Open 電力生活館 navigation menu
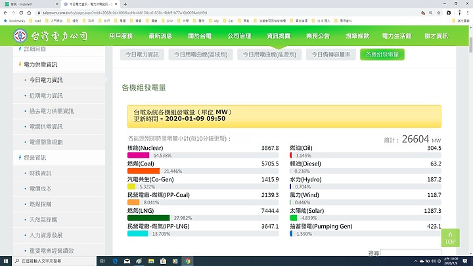The height and width of the screenshot is (266, 473). tap(397, 36)
